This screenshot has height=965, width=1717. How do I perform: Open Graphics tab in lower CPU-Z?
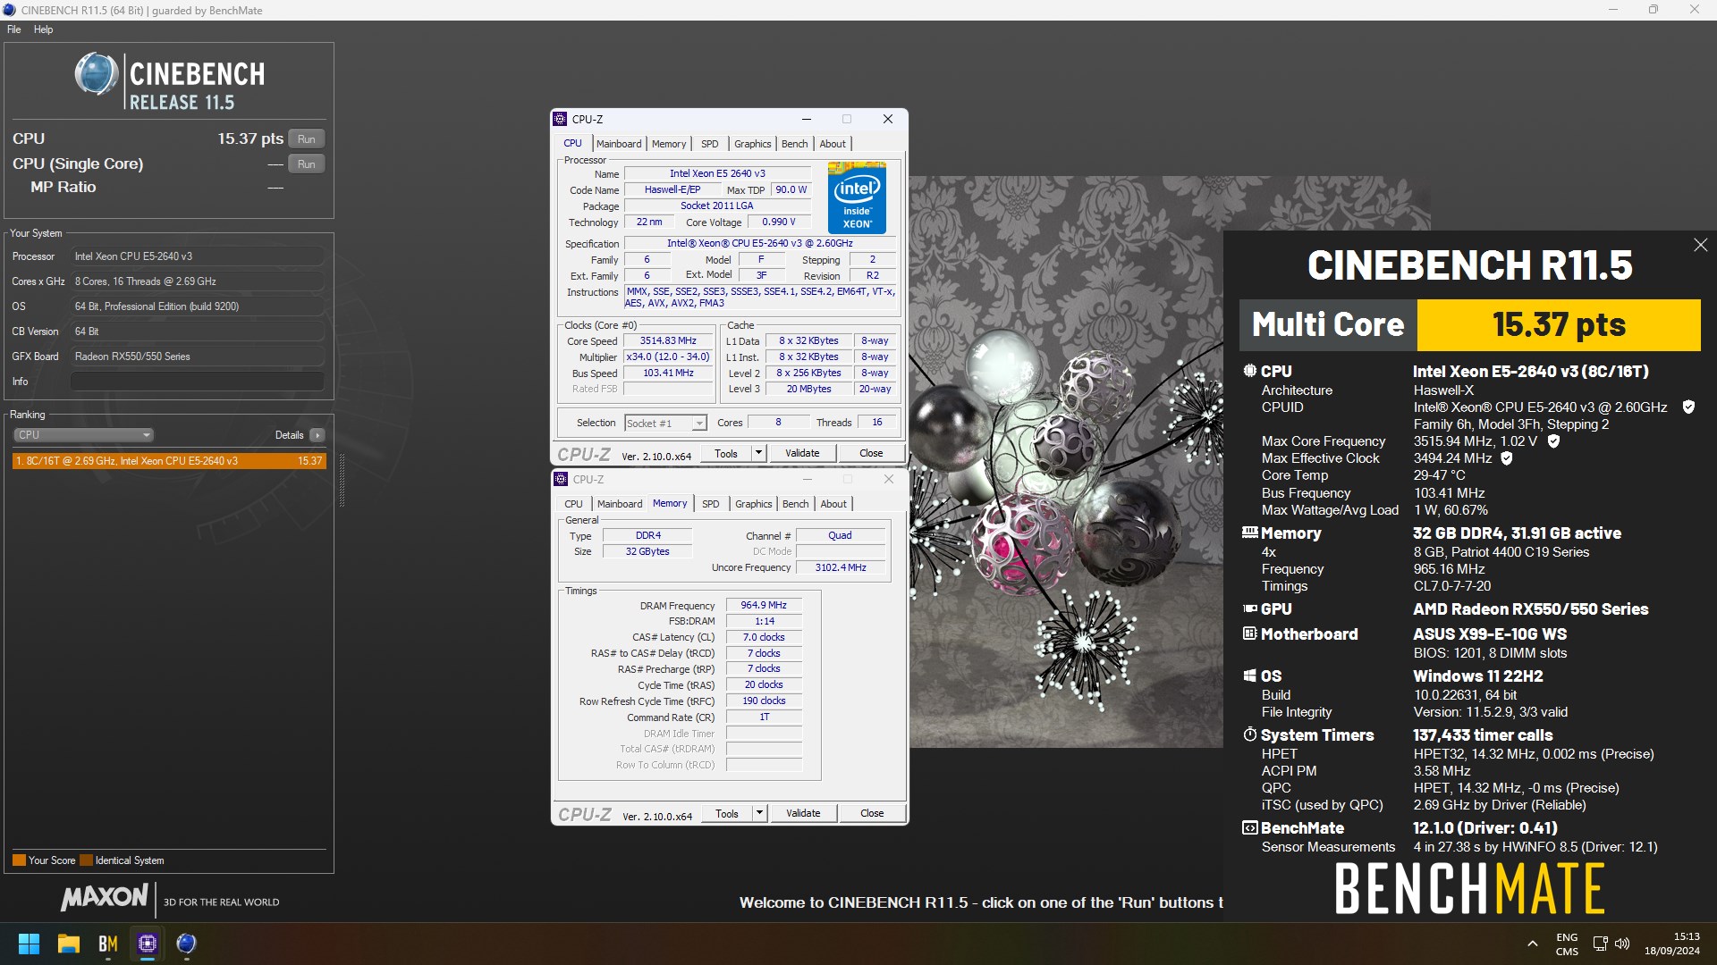tap(753, 504)
